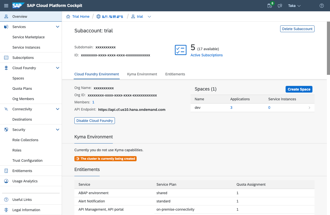
Task: Toggle the hamburger navigation menu
Action: [x=6, y=6]
